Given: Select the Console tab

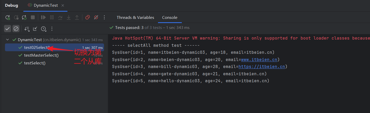Looking at the screenshot, I should coord(170,18).
